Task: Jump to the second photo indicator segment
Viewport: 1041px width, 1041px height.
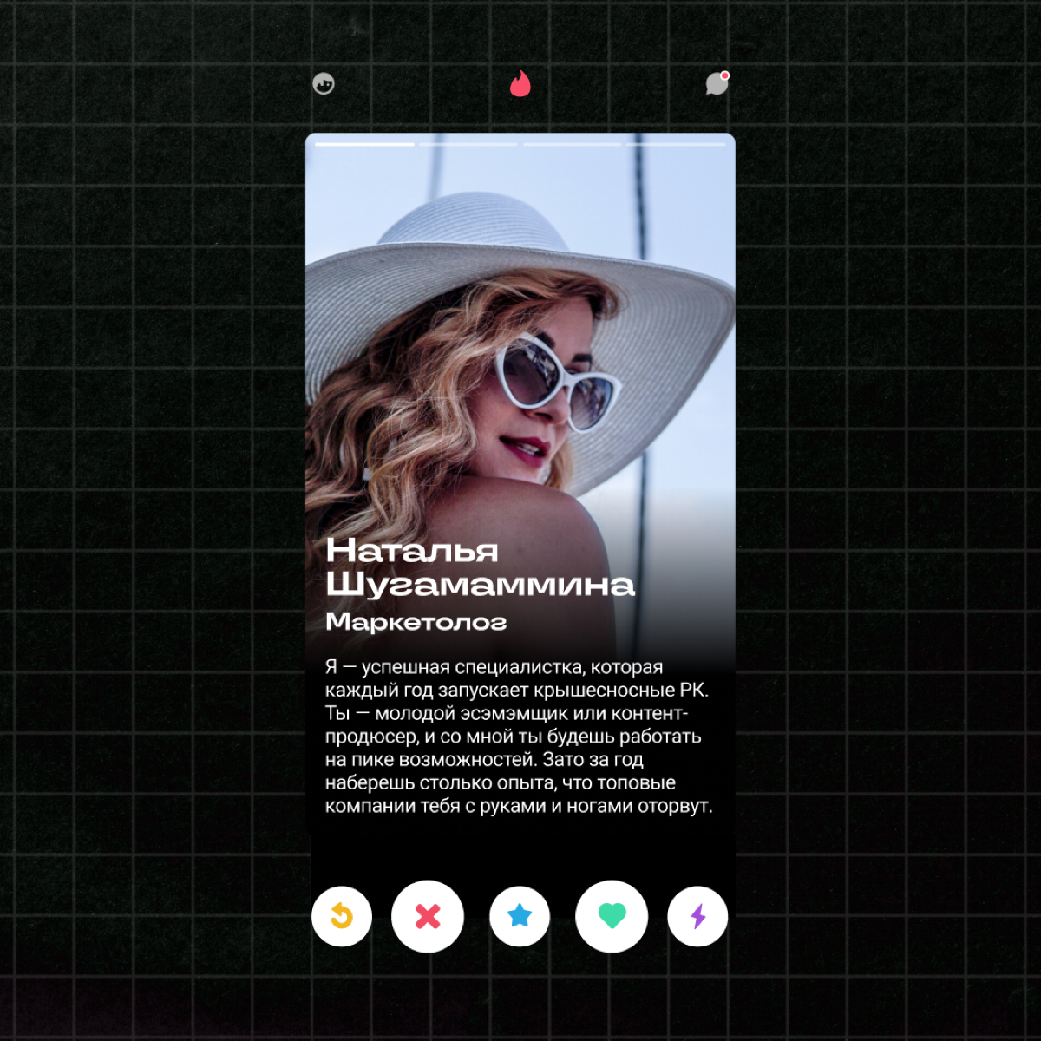Action: click(468, 144)
